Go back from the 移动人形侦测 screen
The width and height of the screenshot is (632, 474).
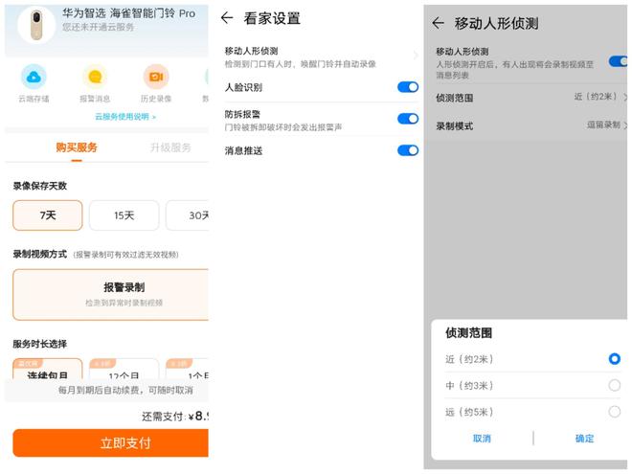[x=439, y=23]
